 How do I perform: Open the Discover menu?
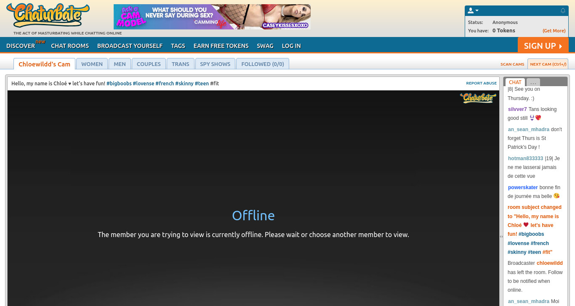coord(21,46)
